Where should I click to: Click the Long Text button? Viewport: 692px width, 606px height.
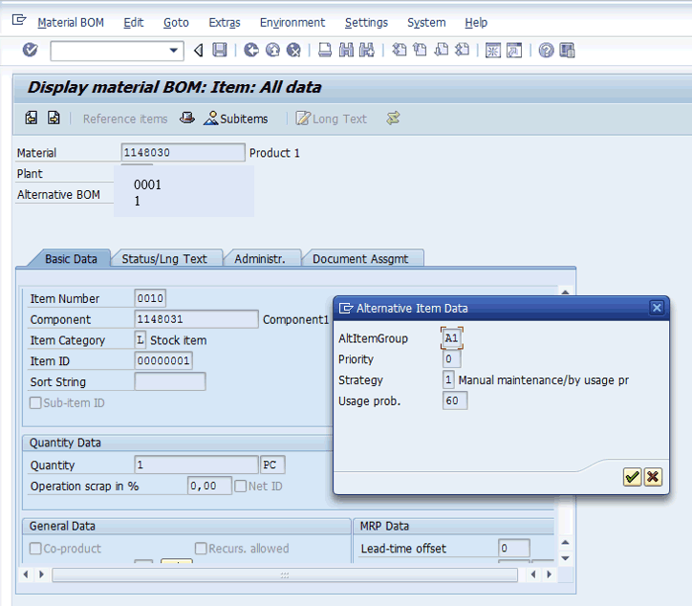pyautogui.click(x=332, y=119)
